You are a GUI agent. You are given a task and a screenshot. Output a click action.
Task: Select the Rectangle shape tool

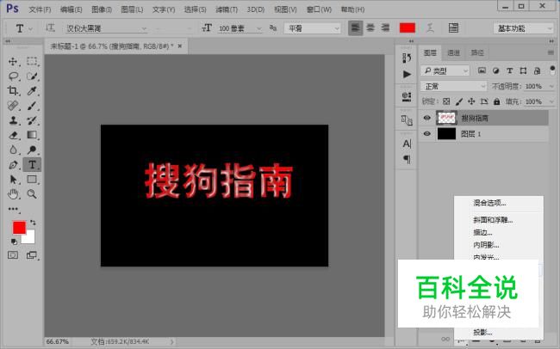click(32, 180)
